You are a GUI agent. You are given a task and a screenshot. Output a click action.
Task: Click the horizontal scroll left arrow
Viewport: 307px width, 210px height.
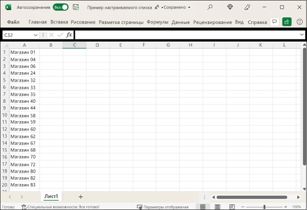point(213,197)
